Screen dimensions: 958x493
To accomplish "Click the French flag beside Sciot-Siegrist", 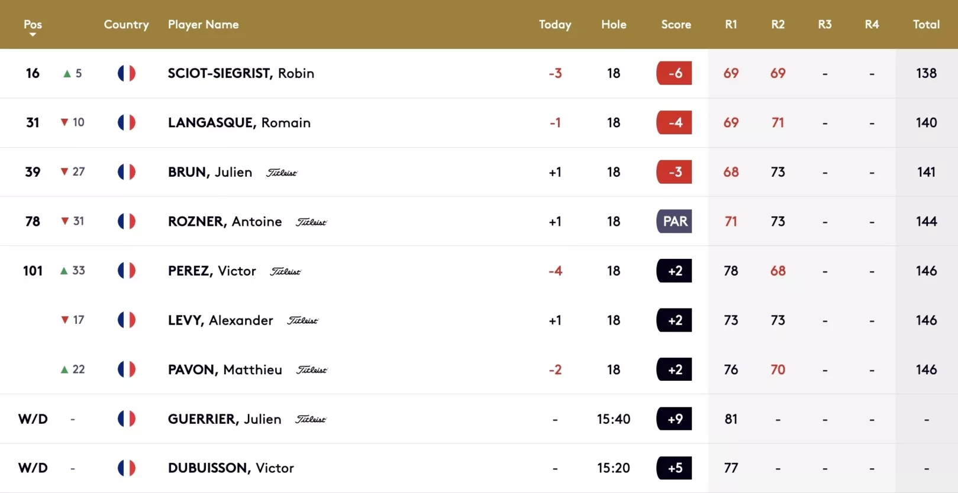I will point(127,73).
